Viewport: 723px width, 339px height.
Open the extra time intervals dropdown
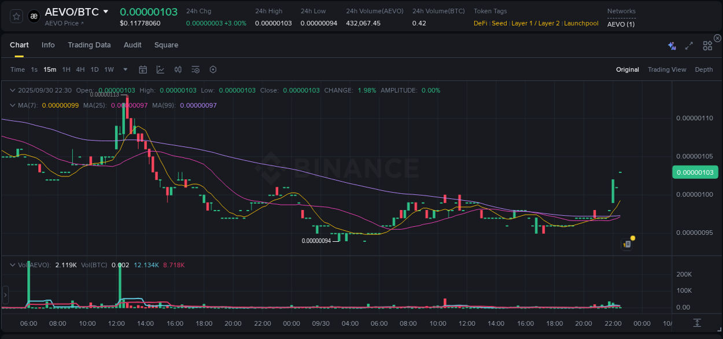pos(124,69)
